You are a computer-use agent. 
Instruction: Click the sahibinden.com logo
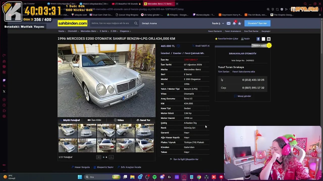[x=72, y=23]
